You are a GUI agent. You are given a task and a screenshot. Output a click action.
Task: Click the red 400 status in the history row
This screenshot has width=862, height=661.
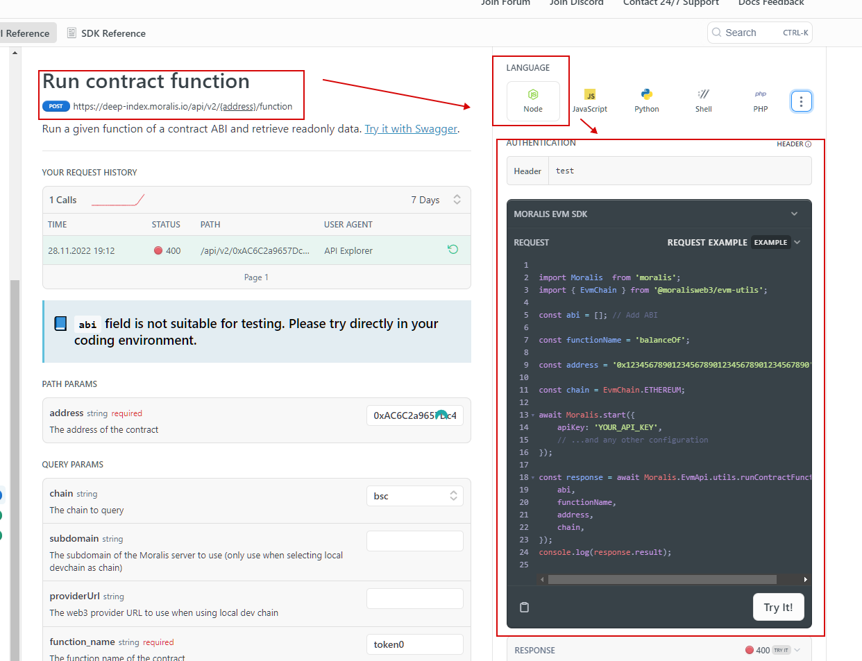point(167,250)
